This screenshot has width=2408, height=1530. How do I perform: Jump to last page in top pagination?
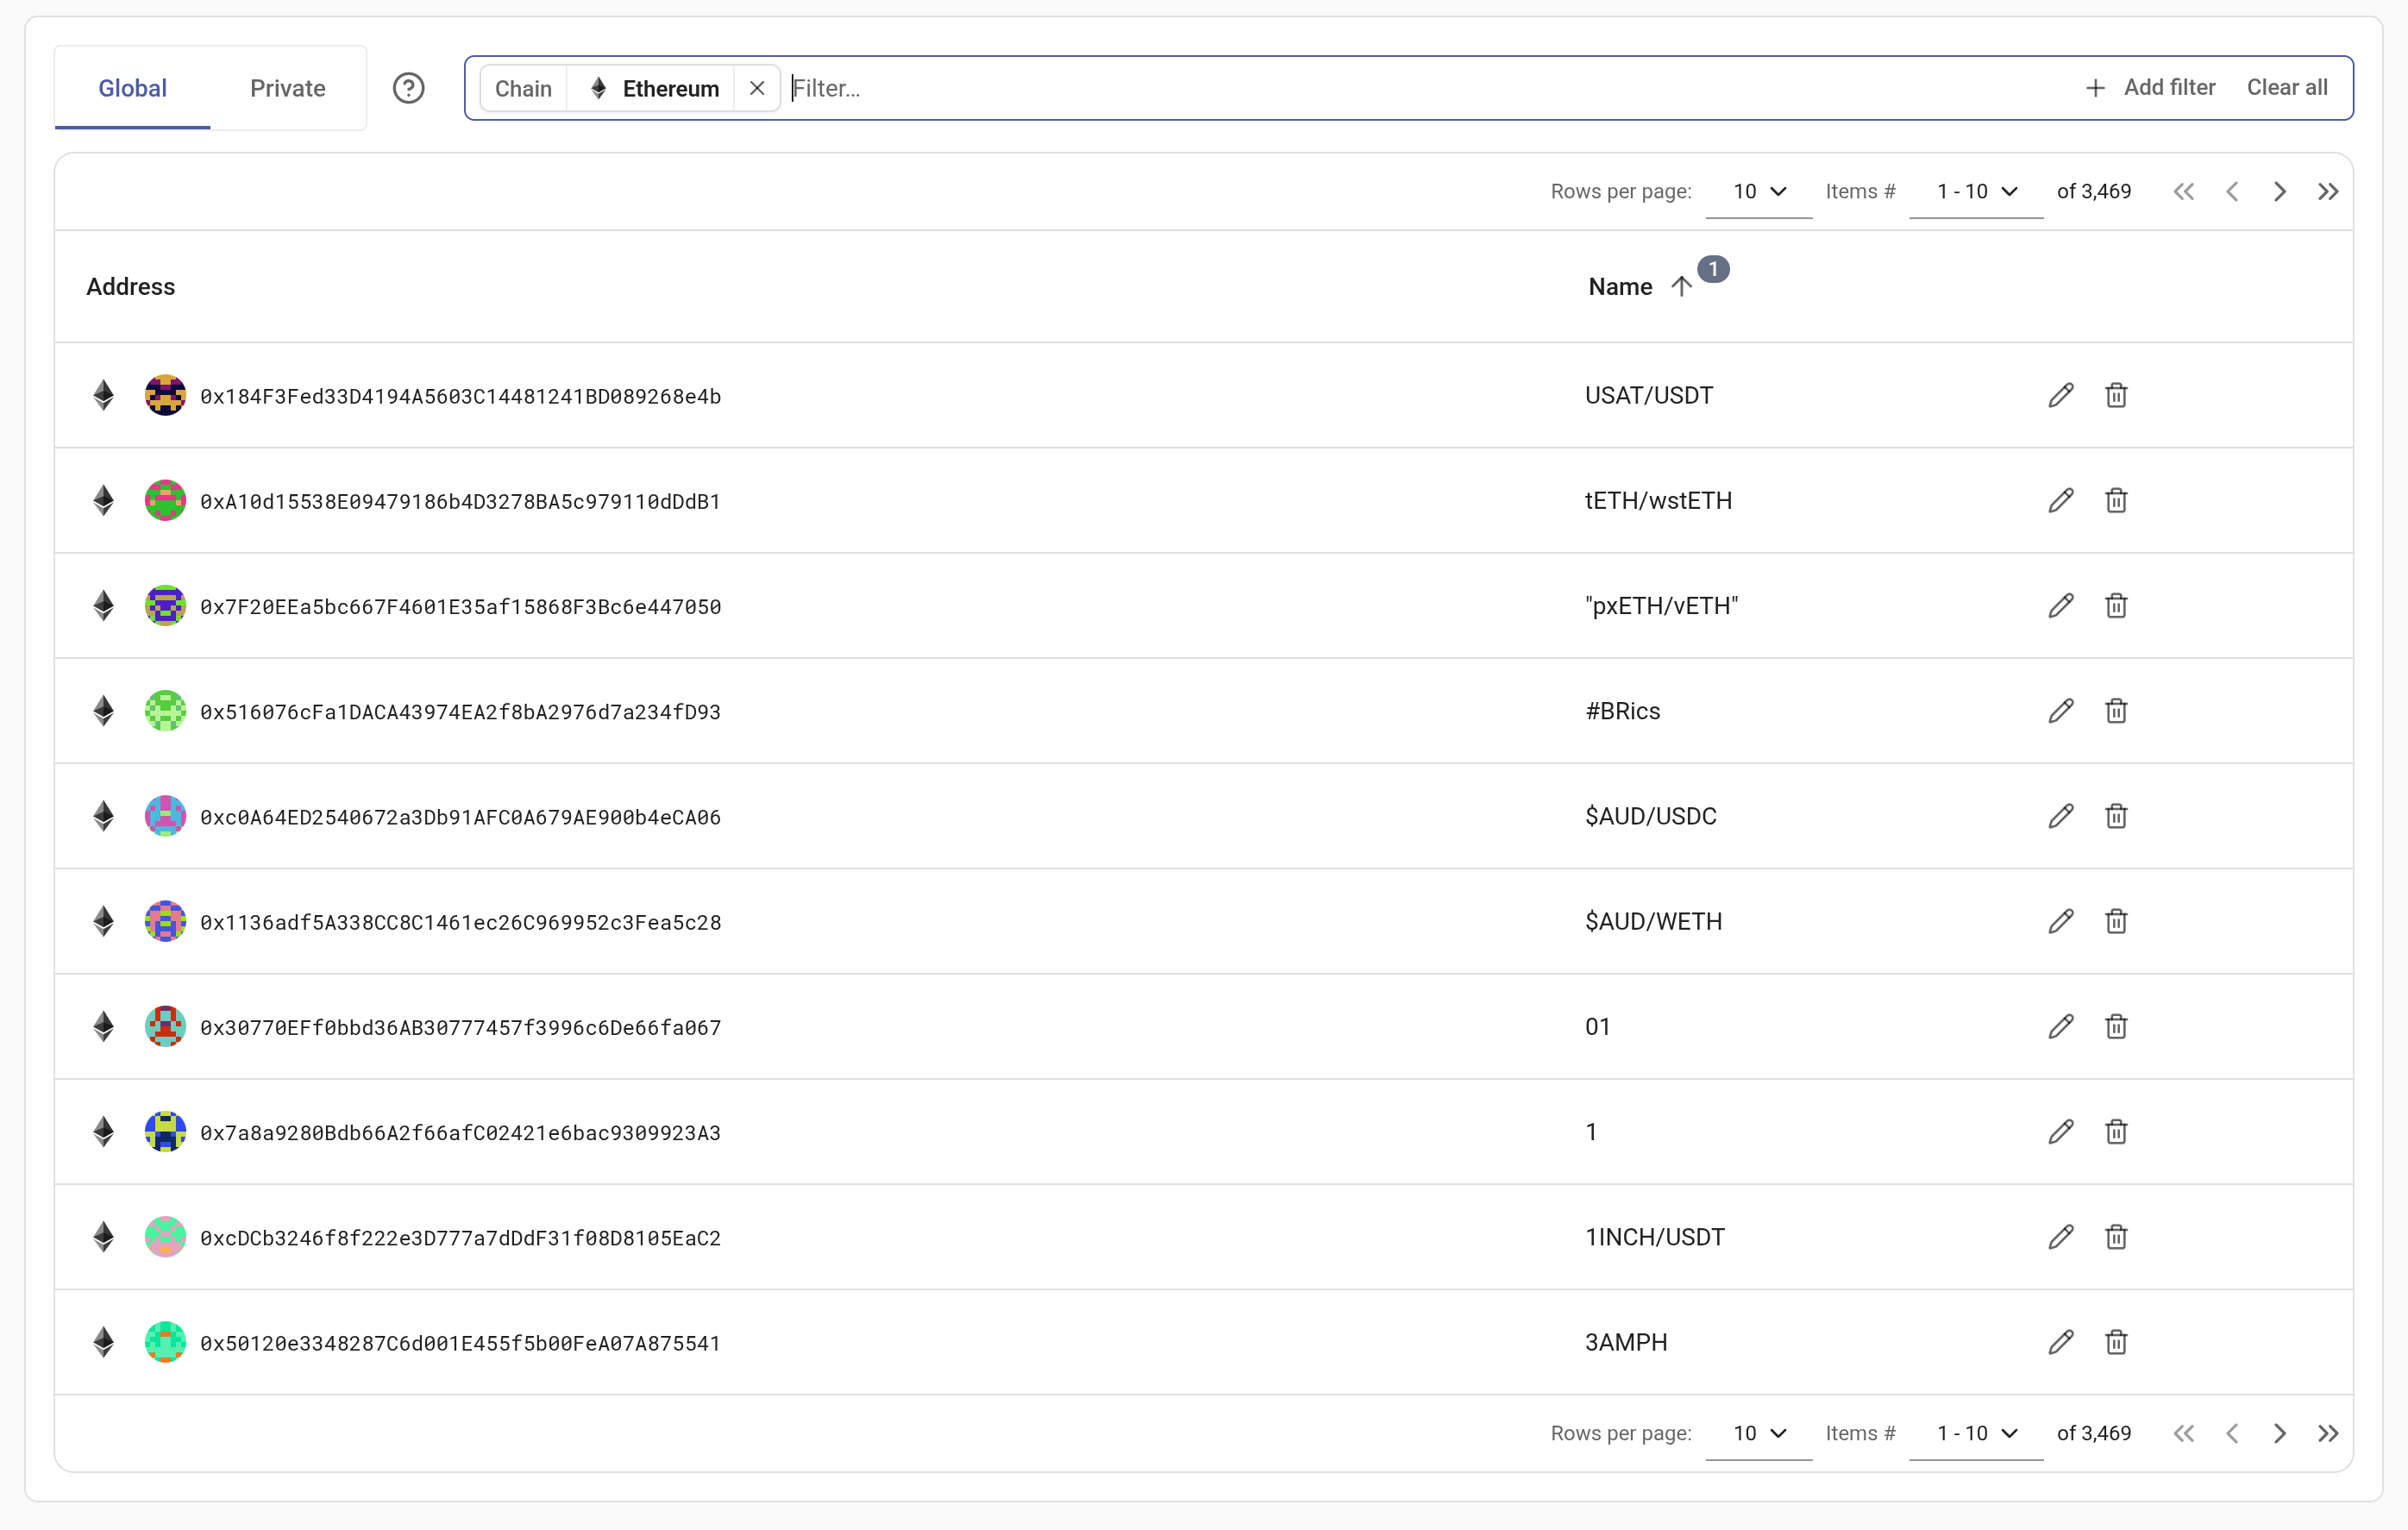(2327, 191)
